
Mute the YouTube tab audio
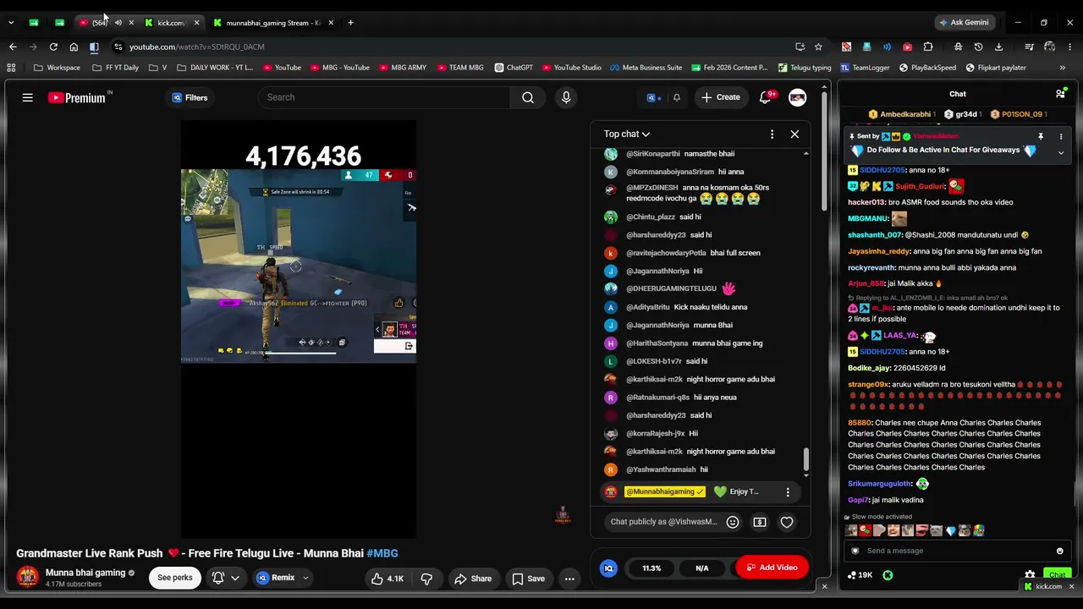pos(118,23)
